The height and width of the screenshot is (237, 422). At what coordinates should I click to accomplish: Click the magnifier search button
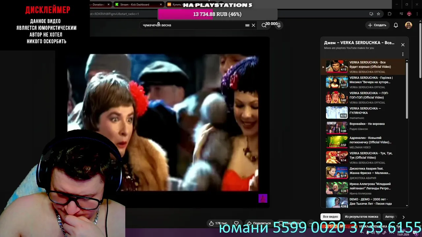(264, 25)
